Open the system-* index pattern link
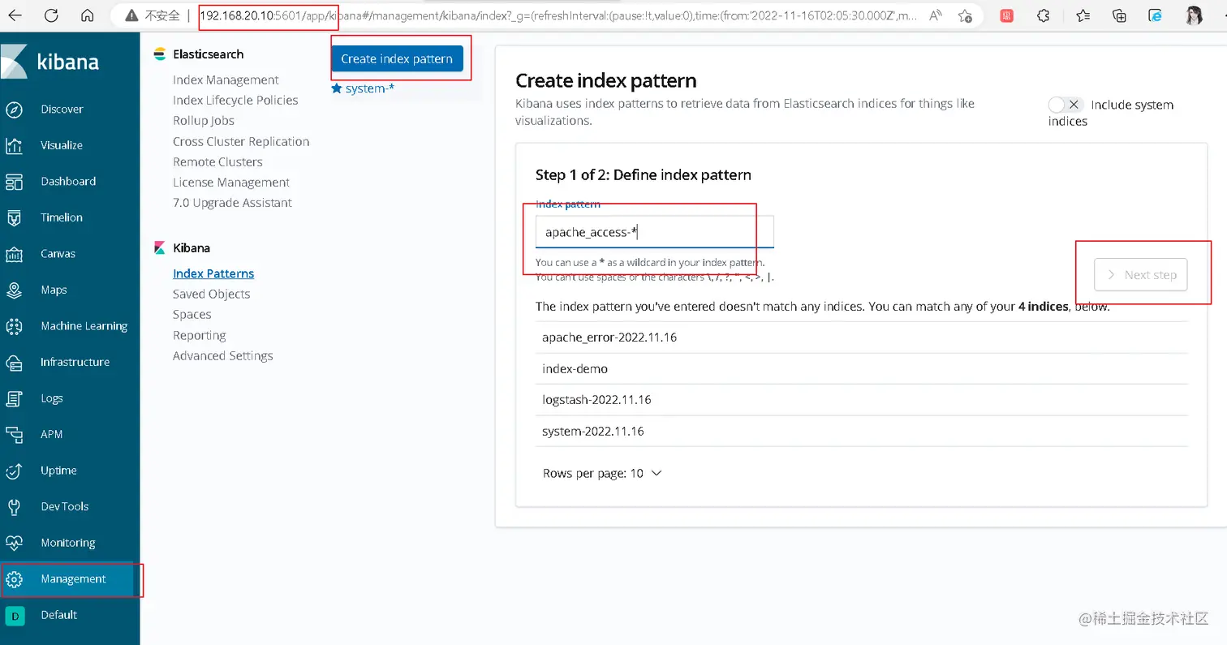 369,88
